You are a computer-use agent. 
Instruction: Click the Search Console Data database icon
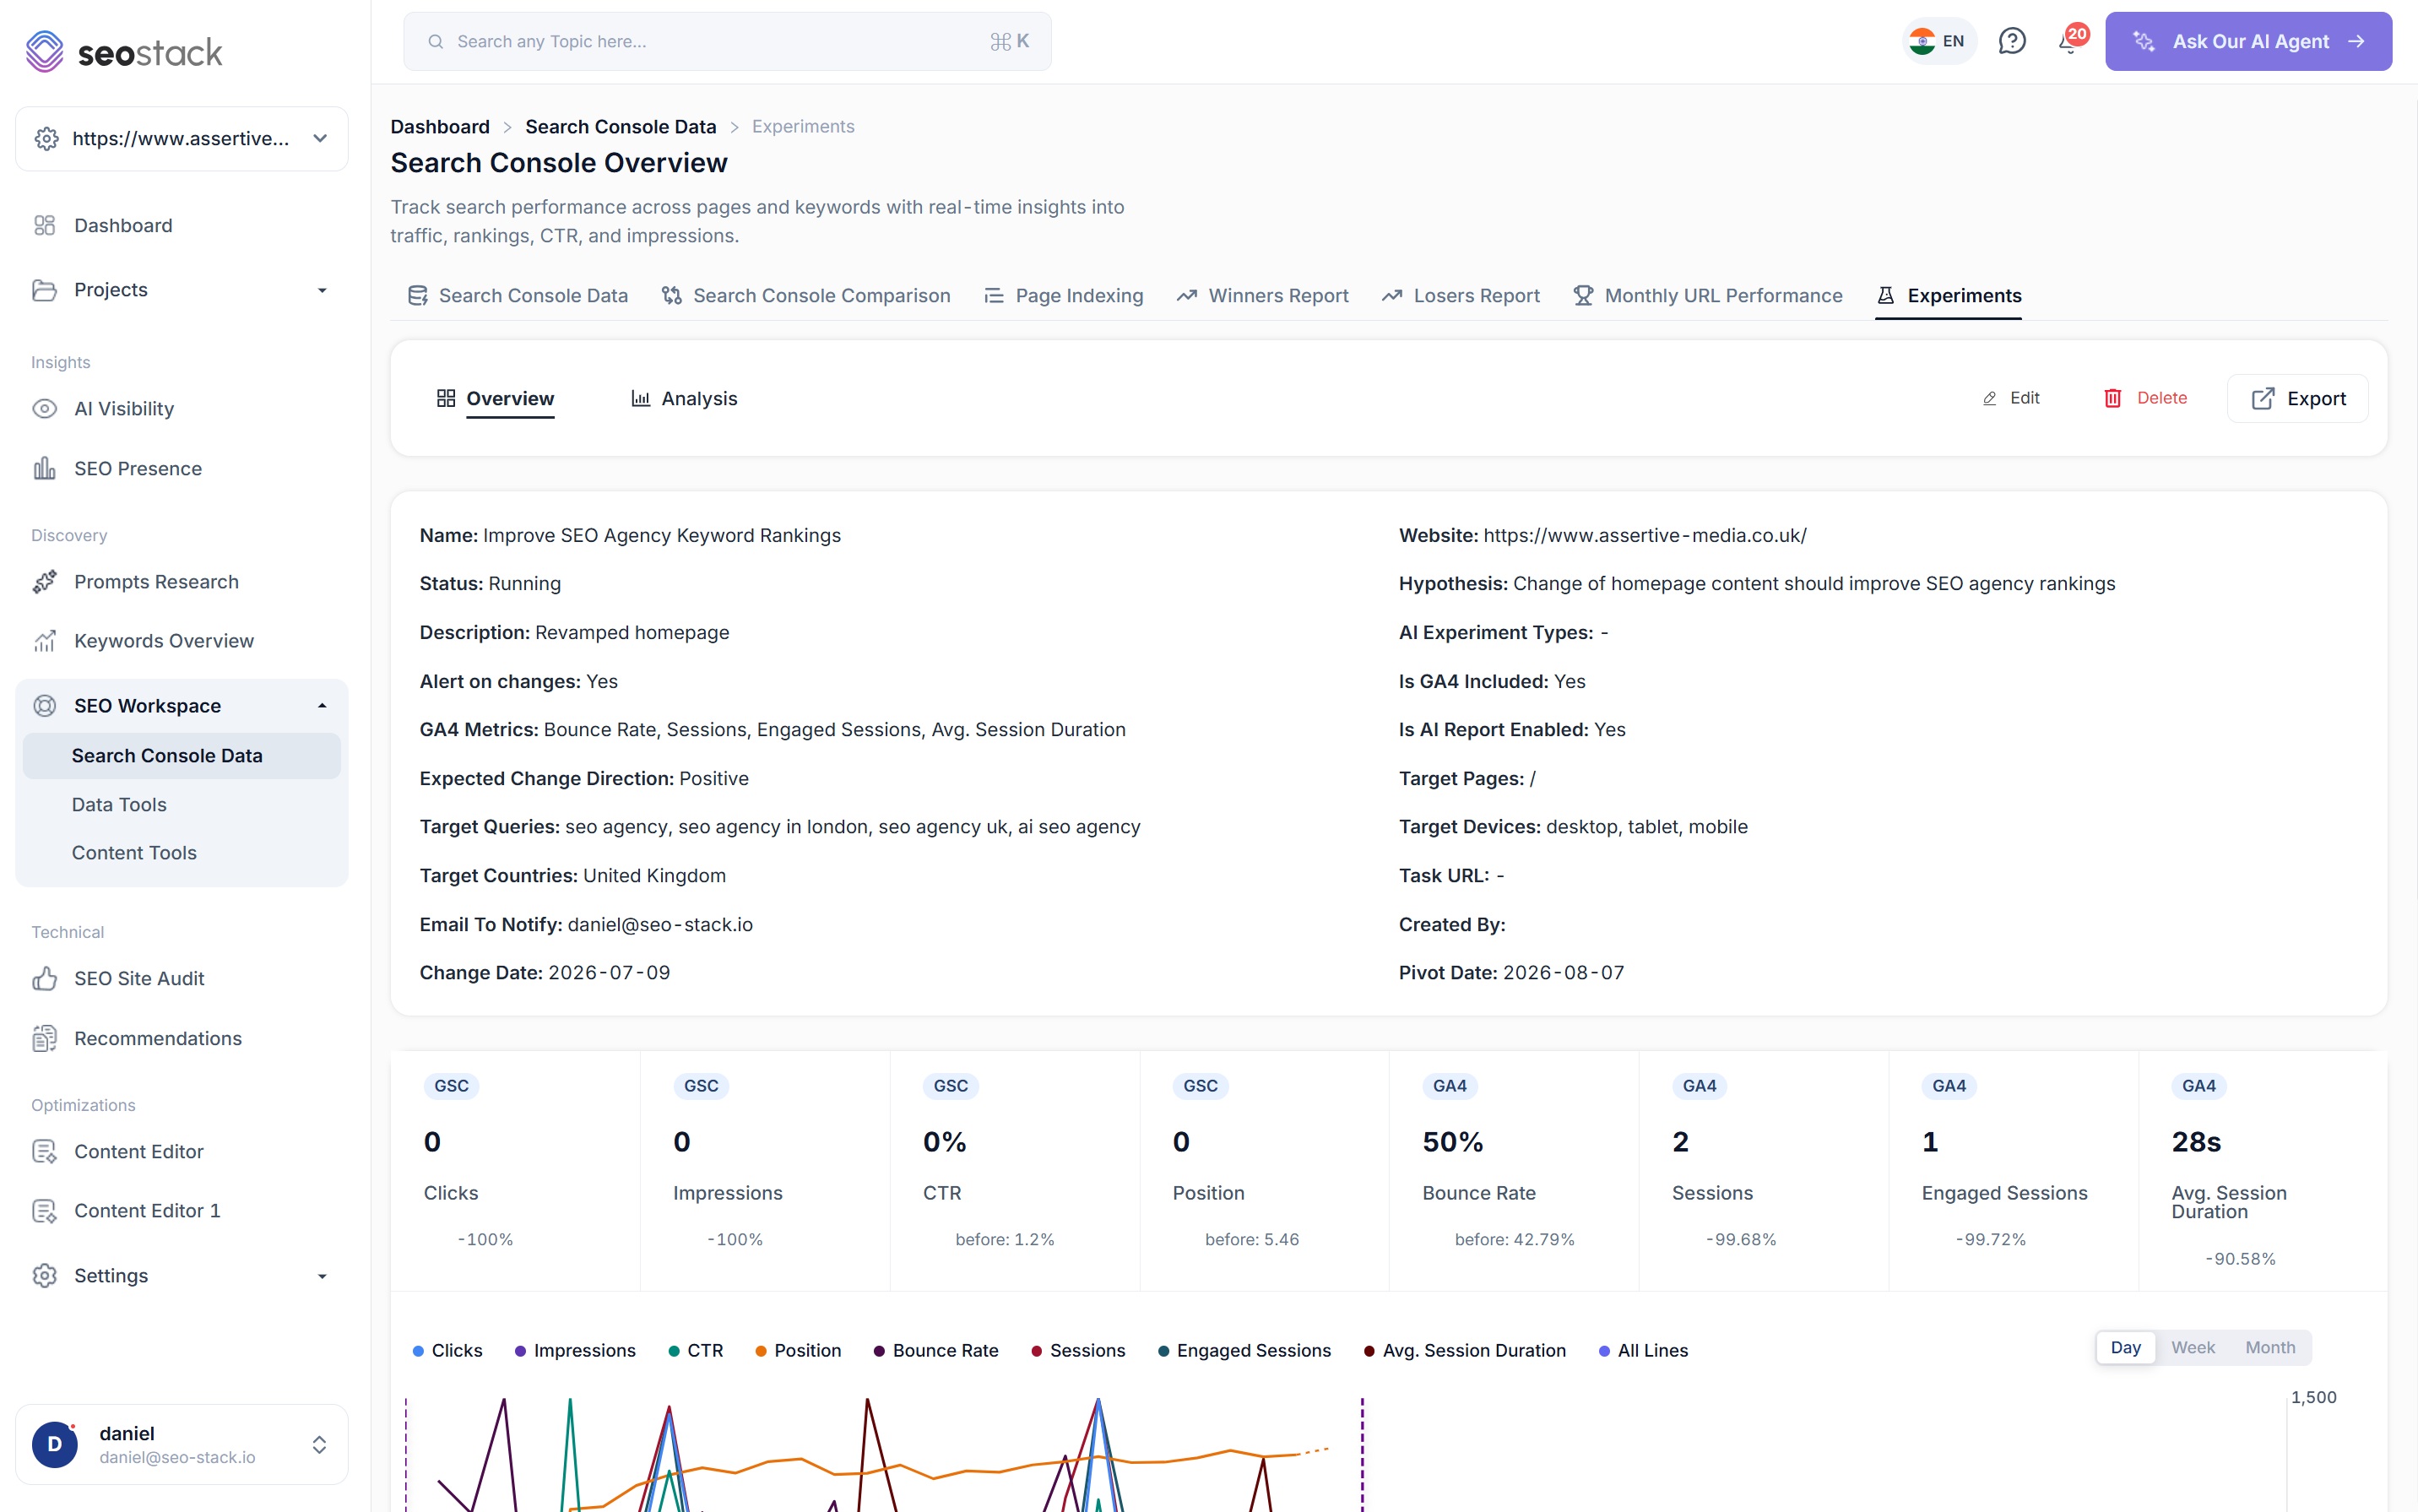(418, 296)
